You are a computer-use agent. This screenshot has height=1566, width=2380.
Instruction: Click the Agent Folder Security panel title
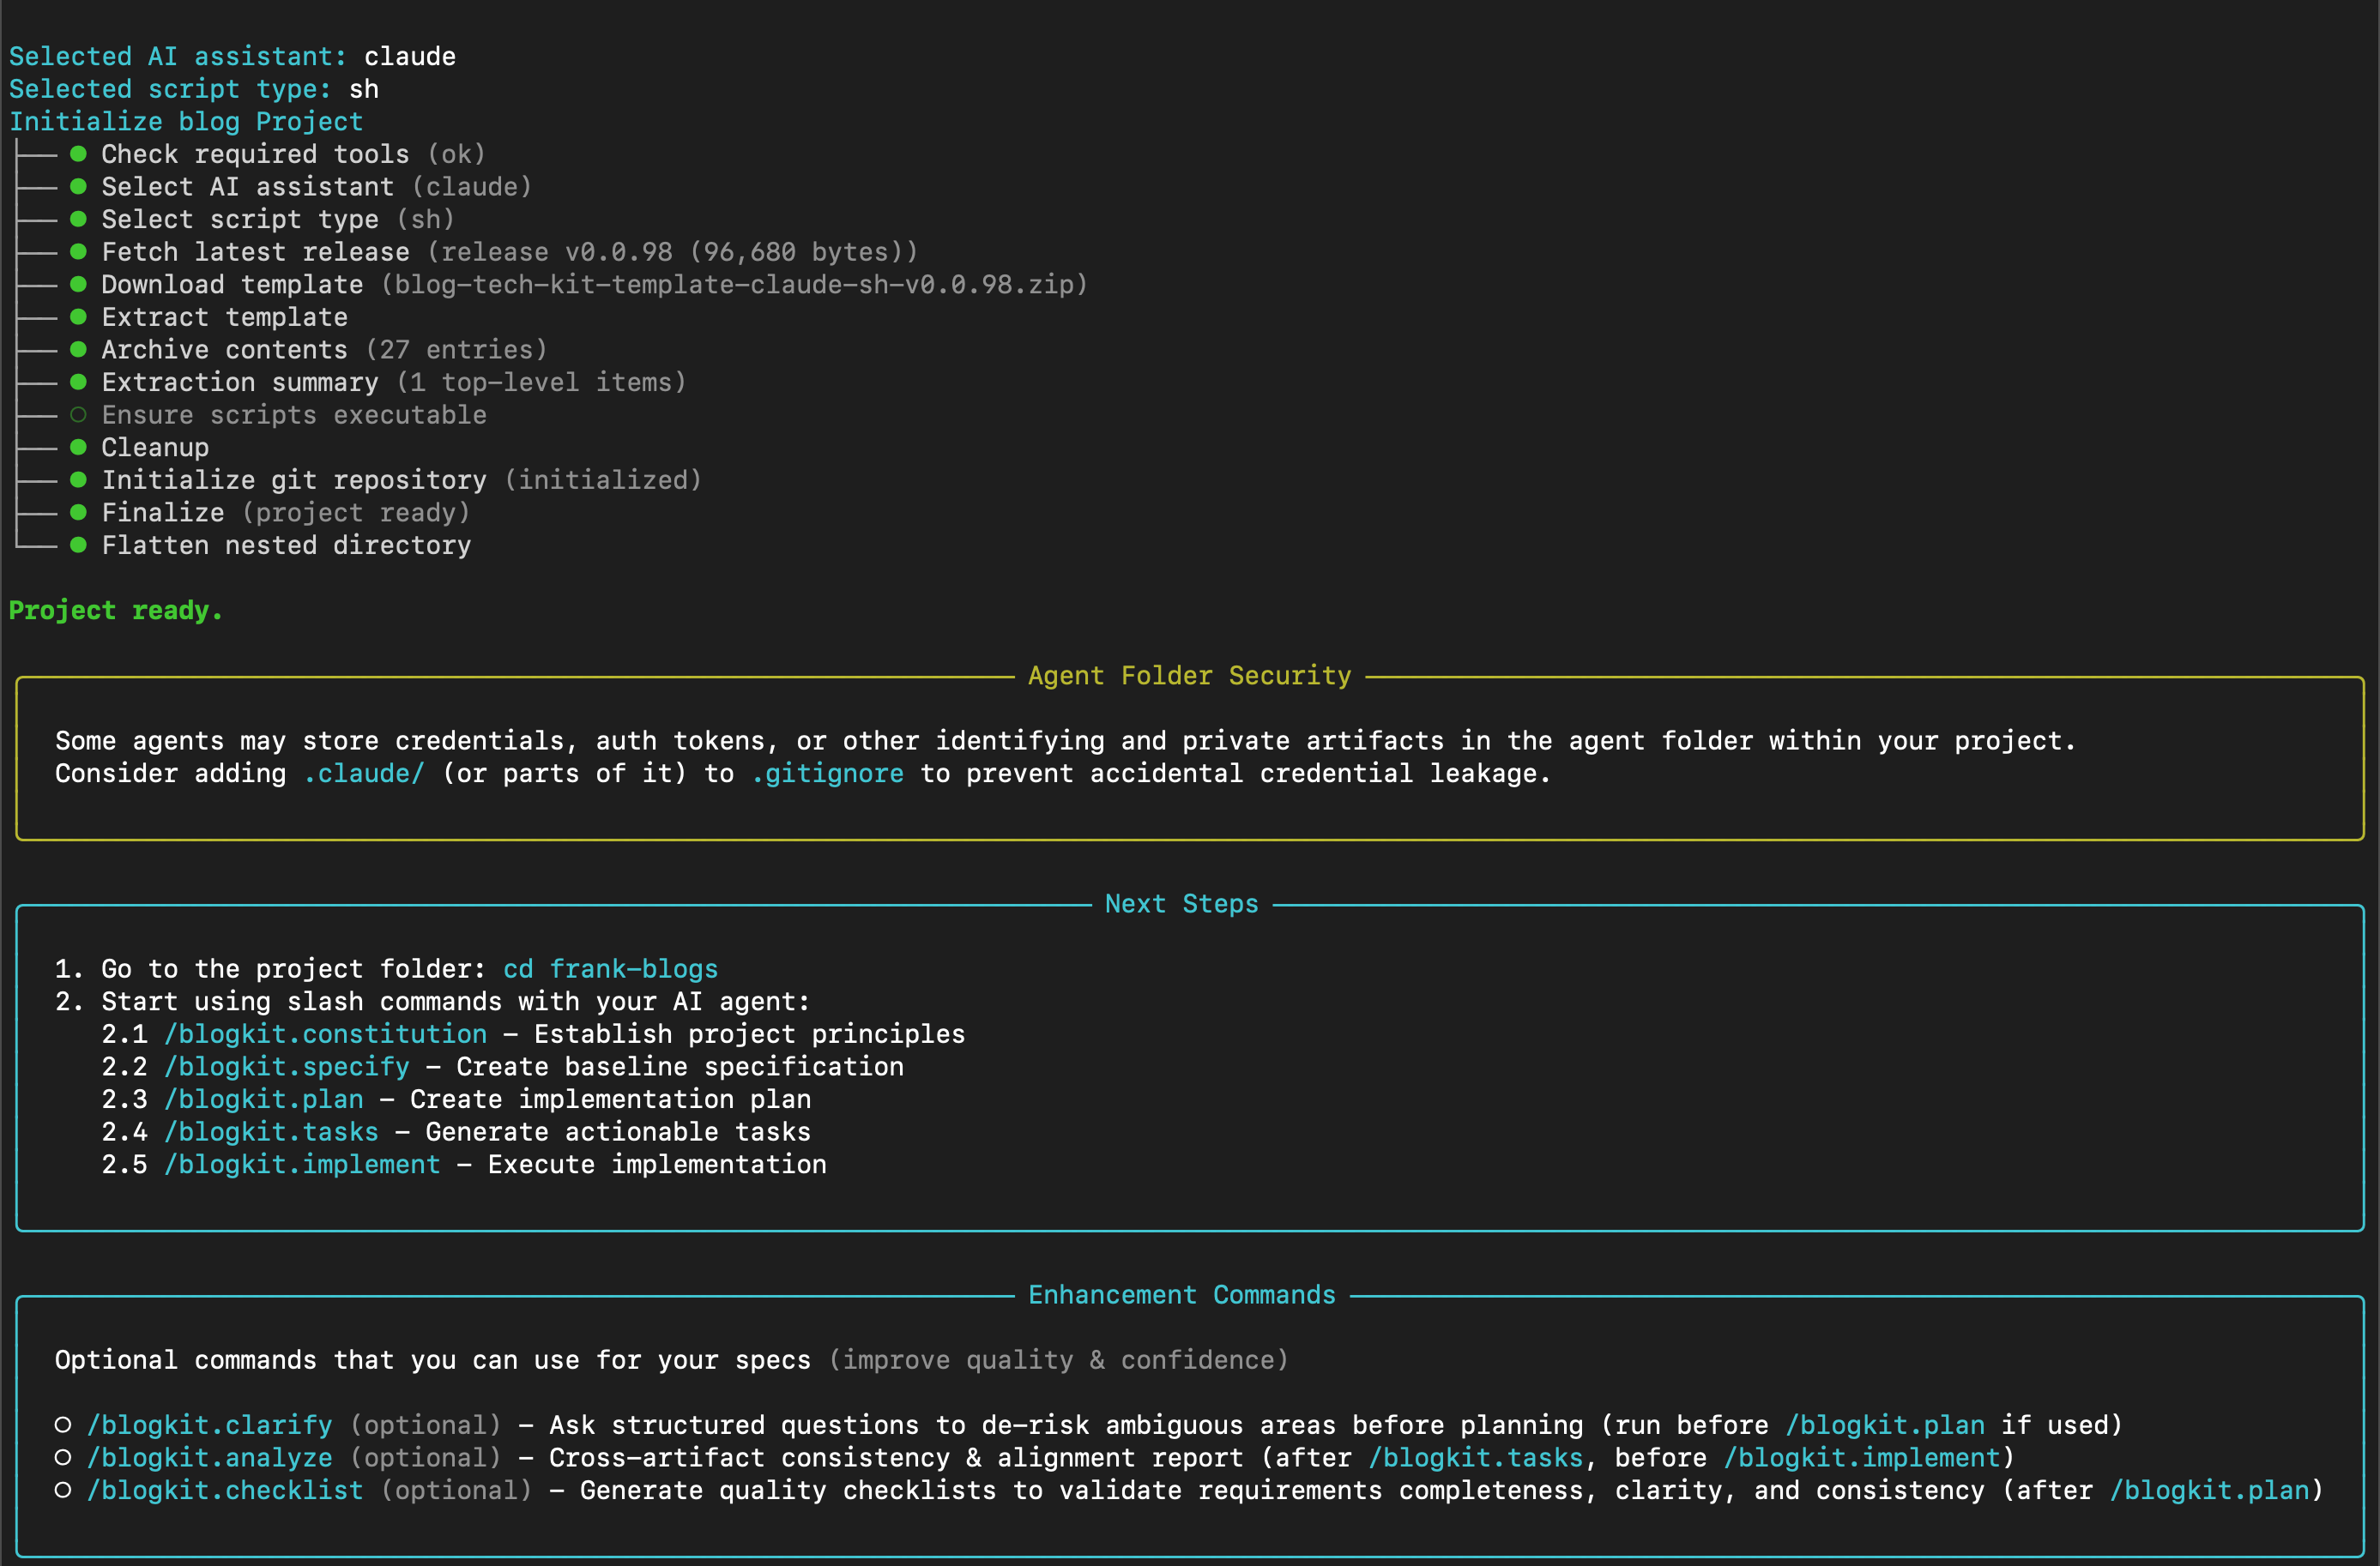(1189, 676)
